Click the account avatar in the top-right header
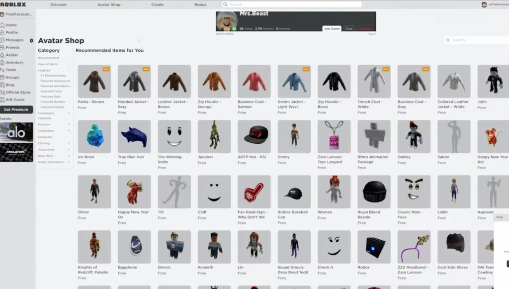This screenshot has width=509, height=289. [484, 4]
